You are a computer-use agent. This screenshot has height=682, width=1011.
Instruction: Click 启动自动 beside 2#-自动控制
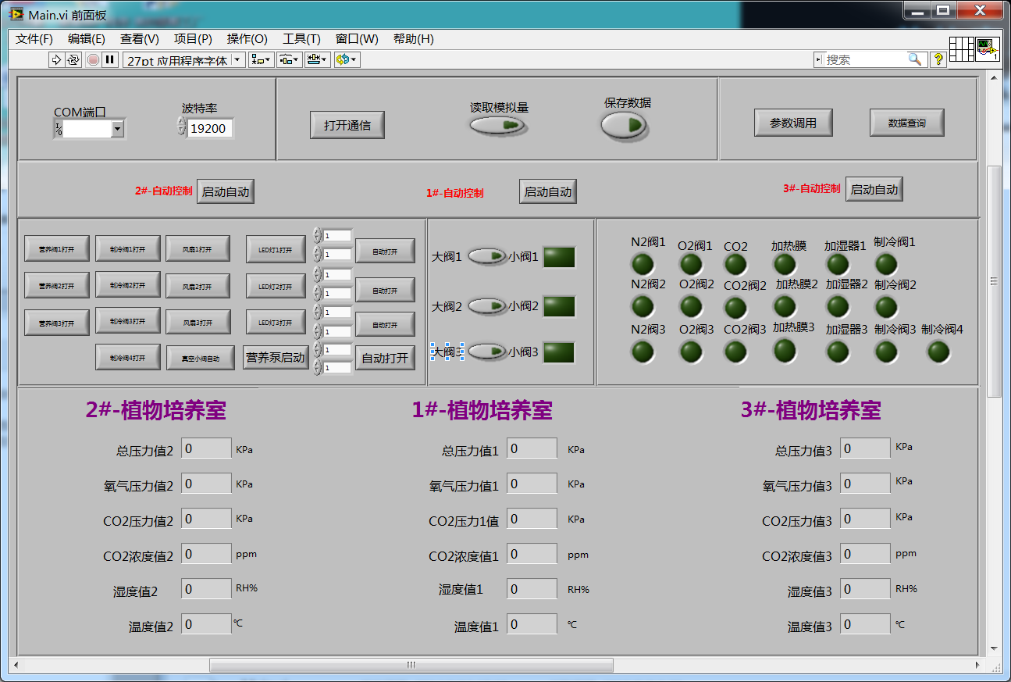[226, 191]
